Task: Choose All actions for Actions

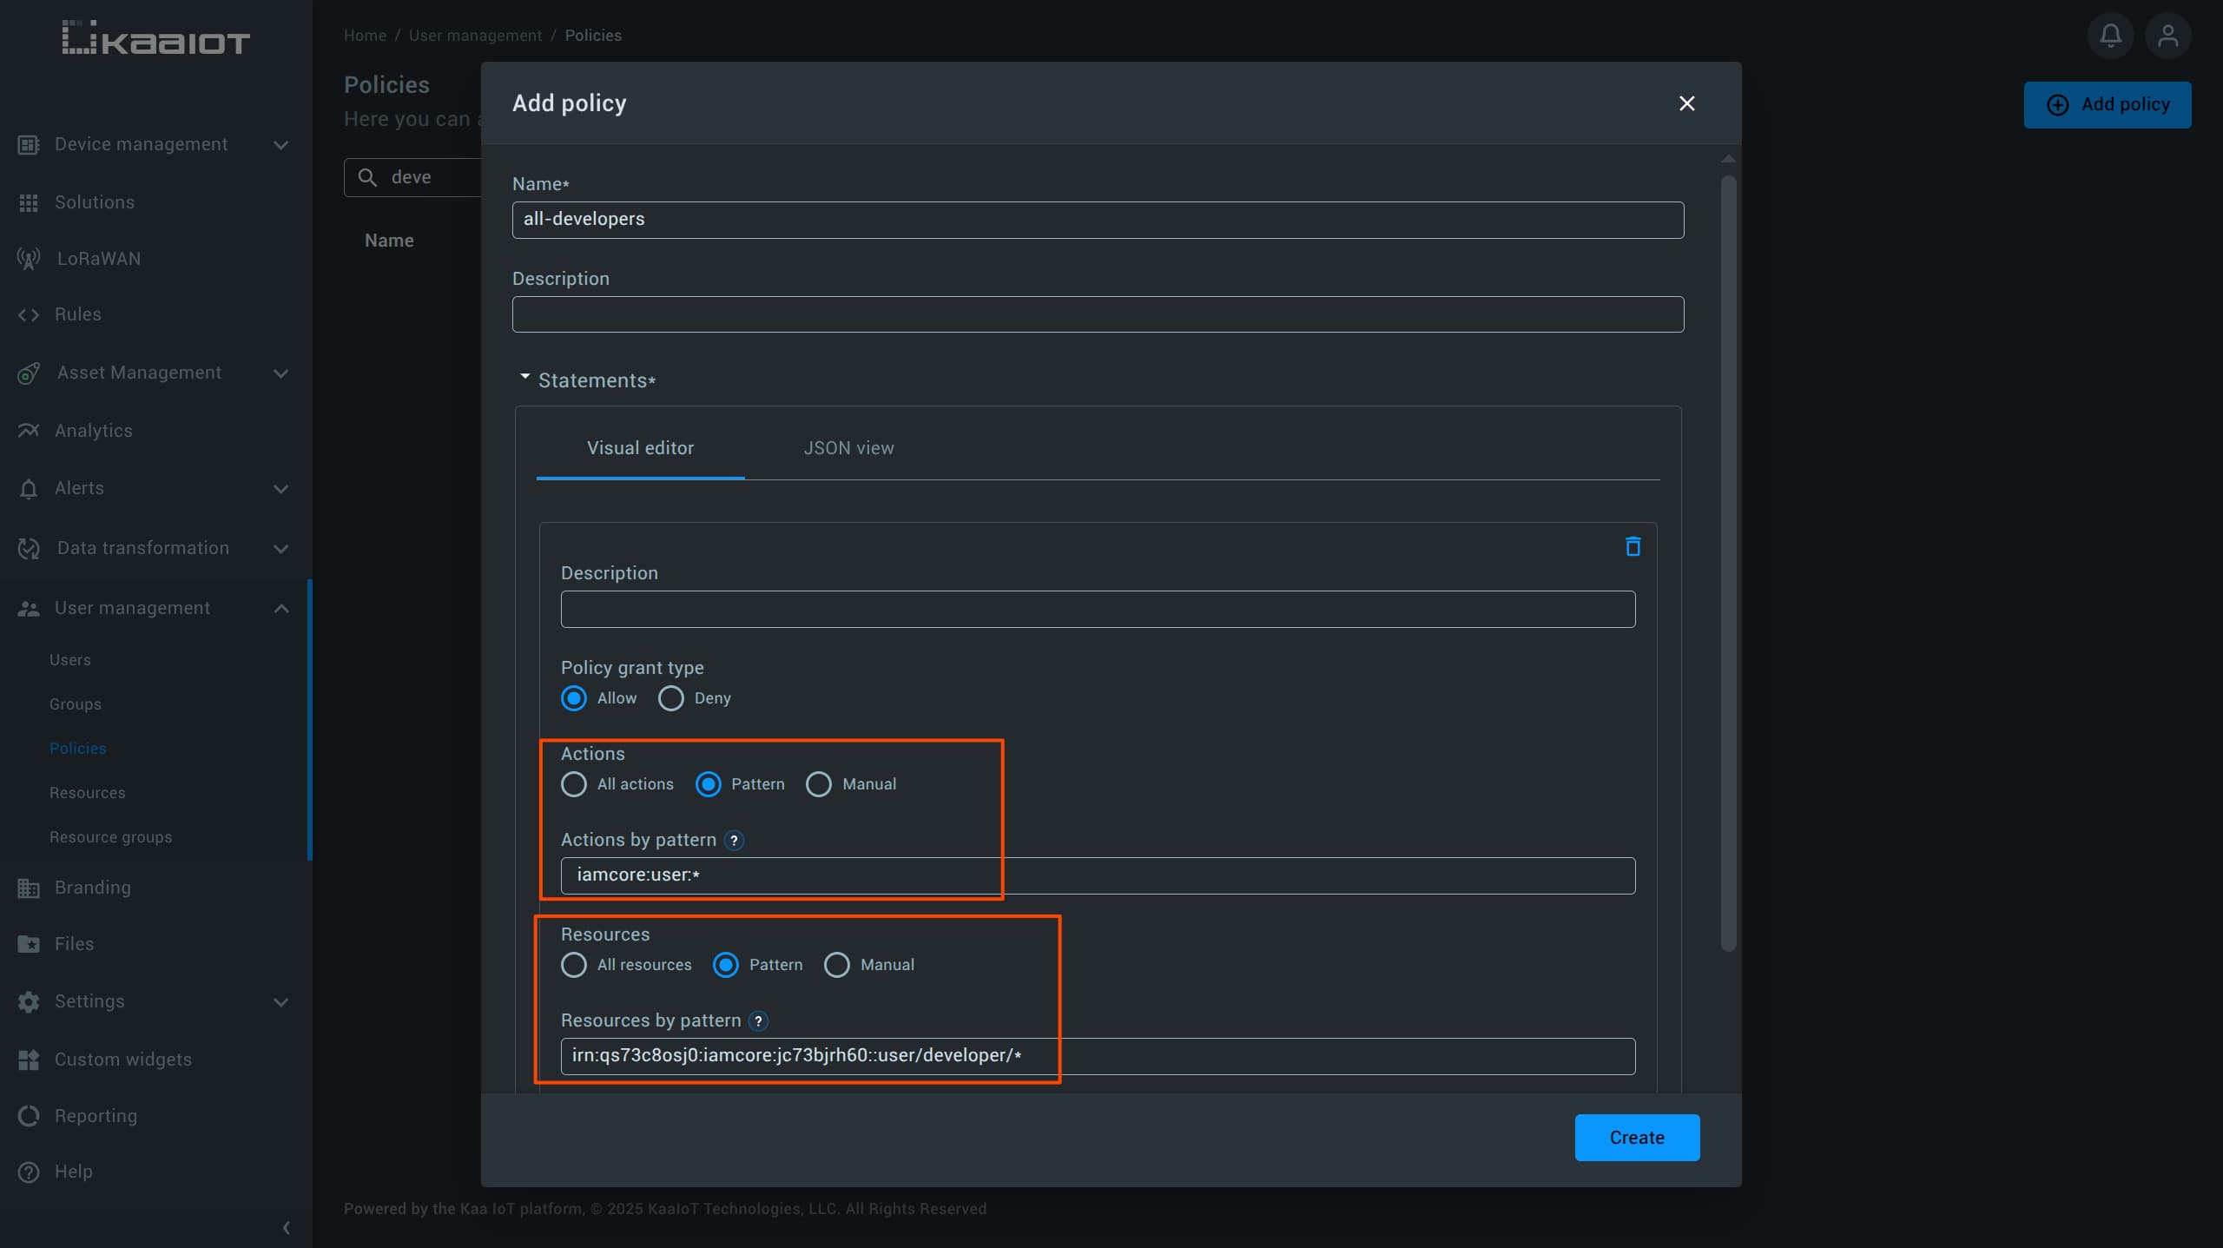Action: [x=572, y=783]
